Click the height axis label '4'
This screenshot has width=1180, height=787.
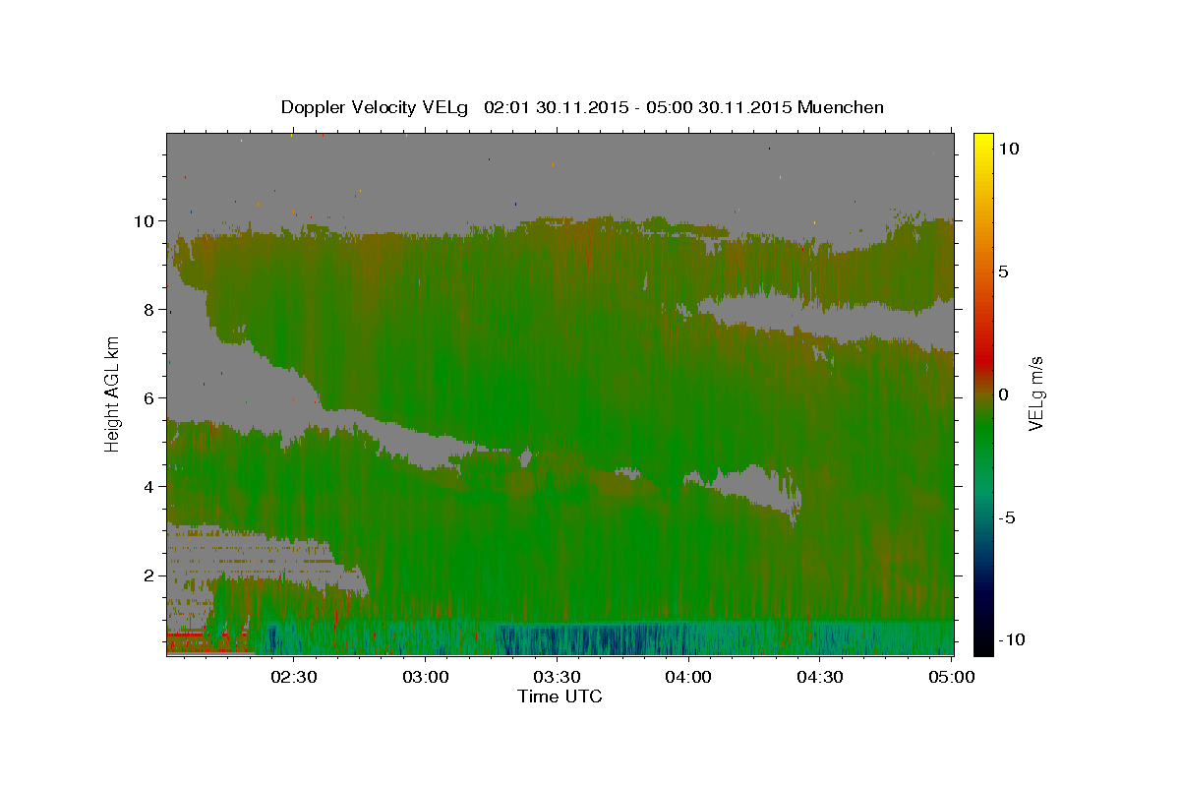pos(149,486)
